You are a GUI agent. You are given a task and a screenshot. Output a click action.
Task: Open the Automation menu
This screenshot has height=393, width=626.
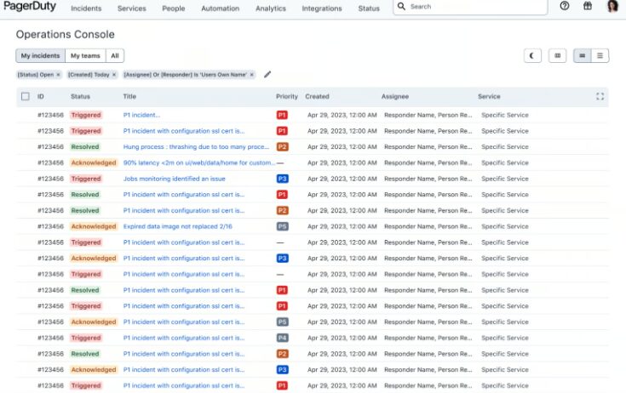coord(221,9)
